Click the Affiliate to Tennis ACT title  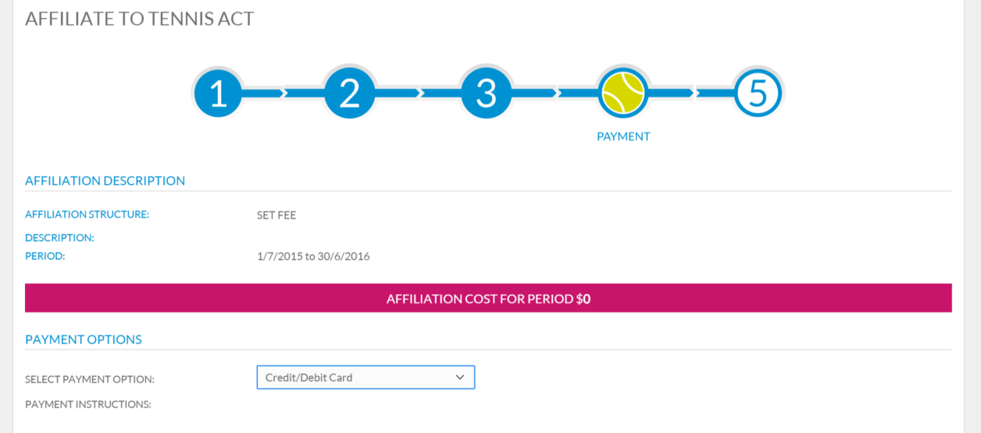tap(140, 19)
